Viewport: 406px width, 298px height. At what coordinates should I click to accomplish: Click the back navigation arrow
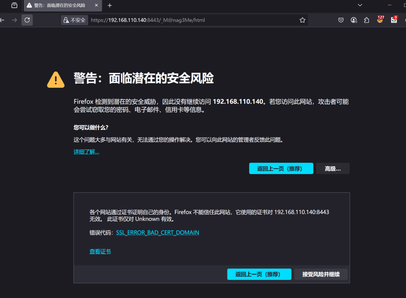click(x=2, y=20)
